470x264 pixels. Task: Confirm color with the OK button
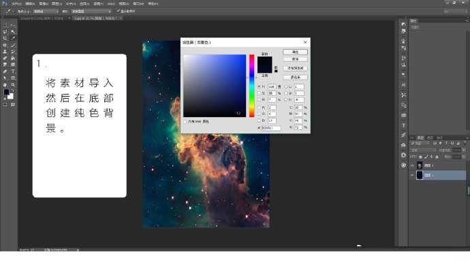295,52
